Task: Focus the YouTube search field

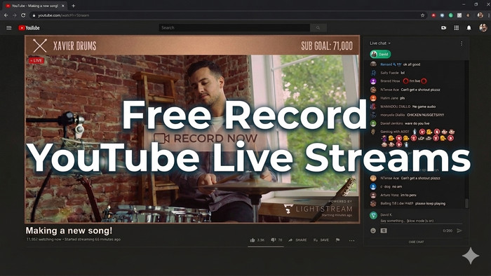Action: point(234,28)
